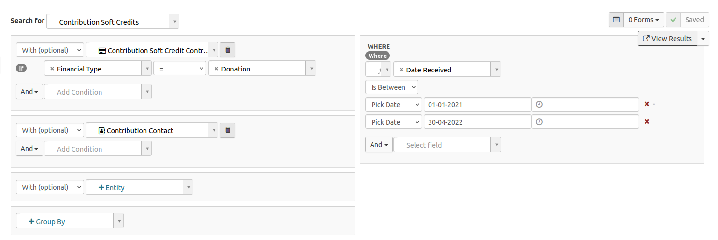Remove the 30-04-2022 date value

click(x=646, y=122)
